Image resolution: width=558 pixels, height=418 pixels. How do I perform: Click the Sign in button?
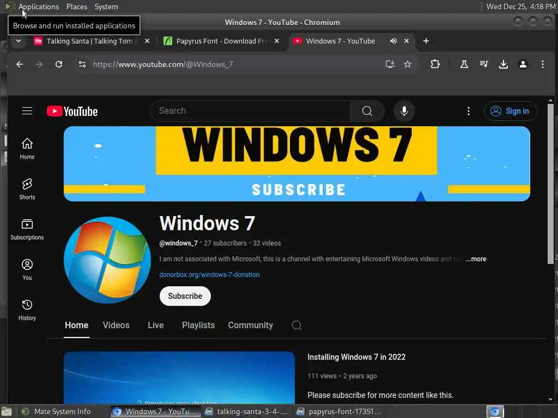coord(510,111)
